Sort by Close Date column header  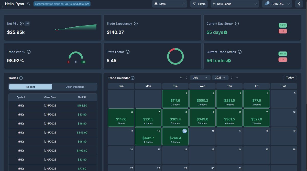(50, 97)
